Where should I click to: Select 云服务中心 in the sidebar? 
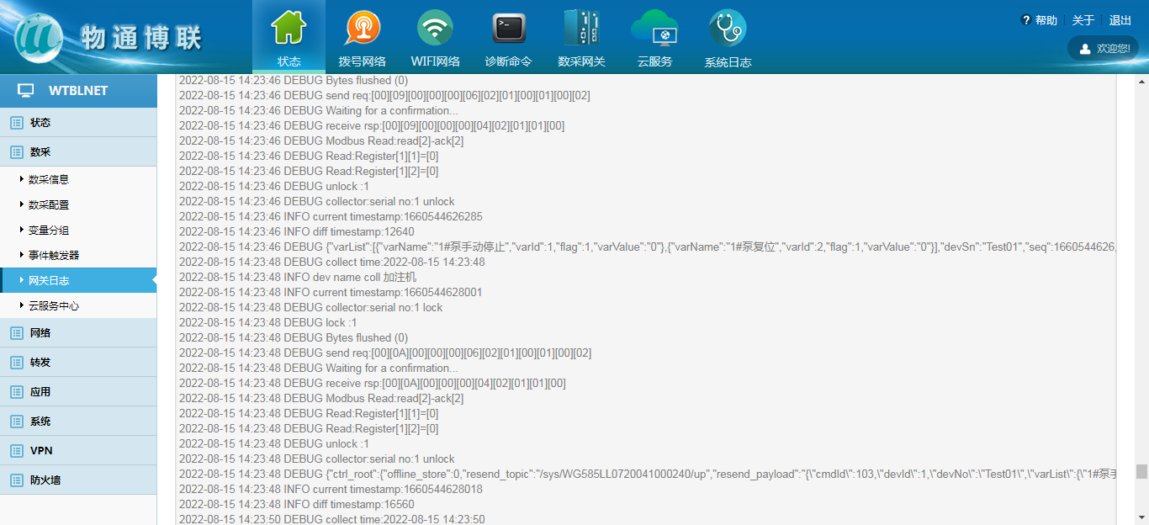tap(54, 306)
